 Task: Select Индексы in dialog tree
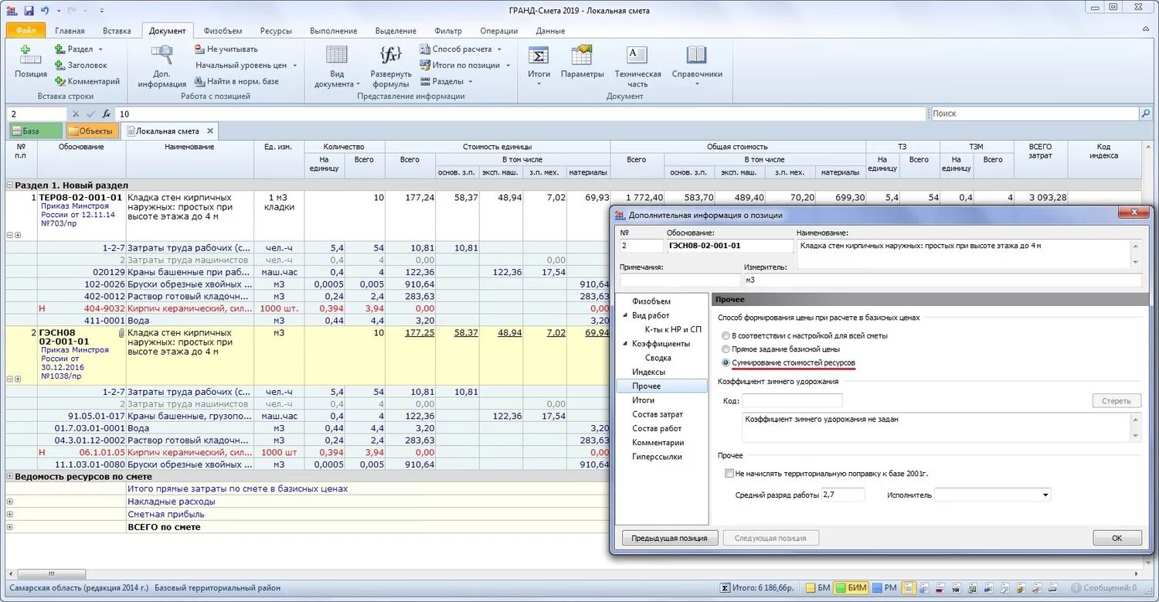tap(648, 372)
